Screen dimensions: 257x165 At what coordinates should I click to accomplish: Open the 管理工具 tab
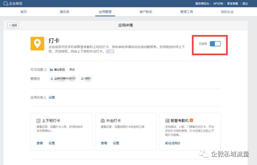(186, 12)
